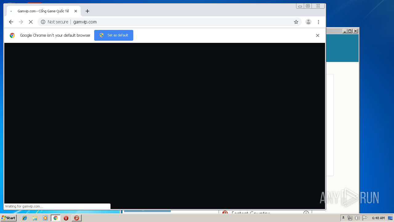
Task: Close the Chrome window
Action: pos(318,6)
